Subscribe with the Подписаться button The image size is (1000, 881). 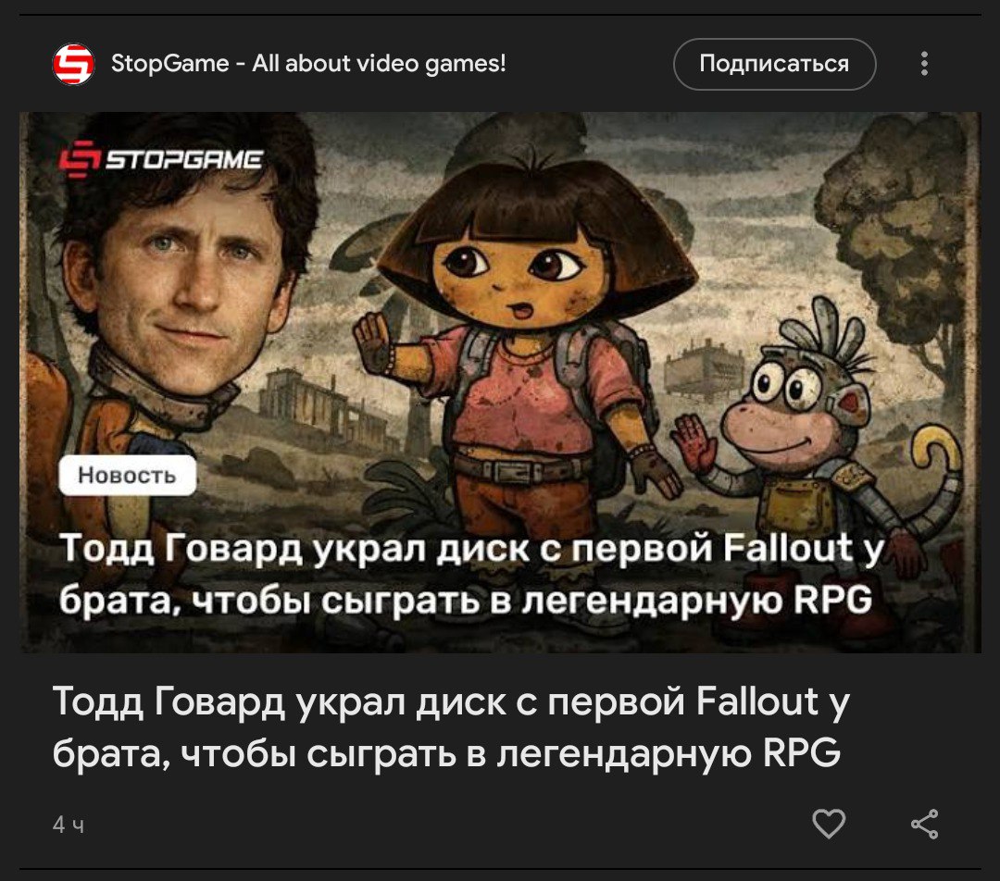pyautogui.click(x=774, y=64)
